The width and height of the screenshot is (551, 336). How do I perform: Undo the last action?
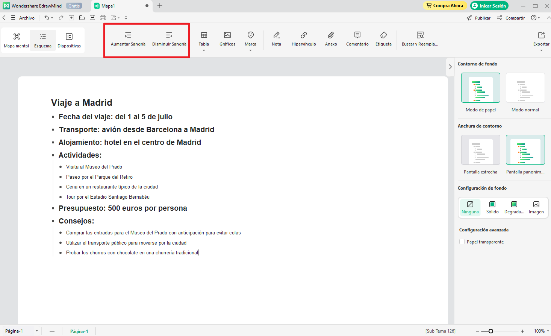(47, 18)
